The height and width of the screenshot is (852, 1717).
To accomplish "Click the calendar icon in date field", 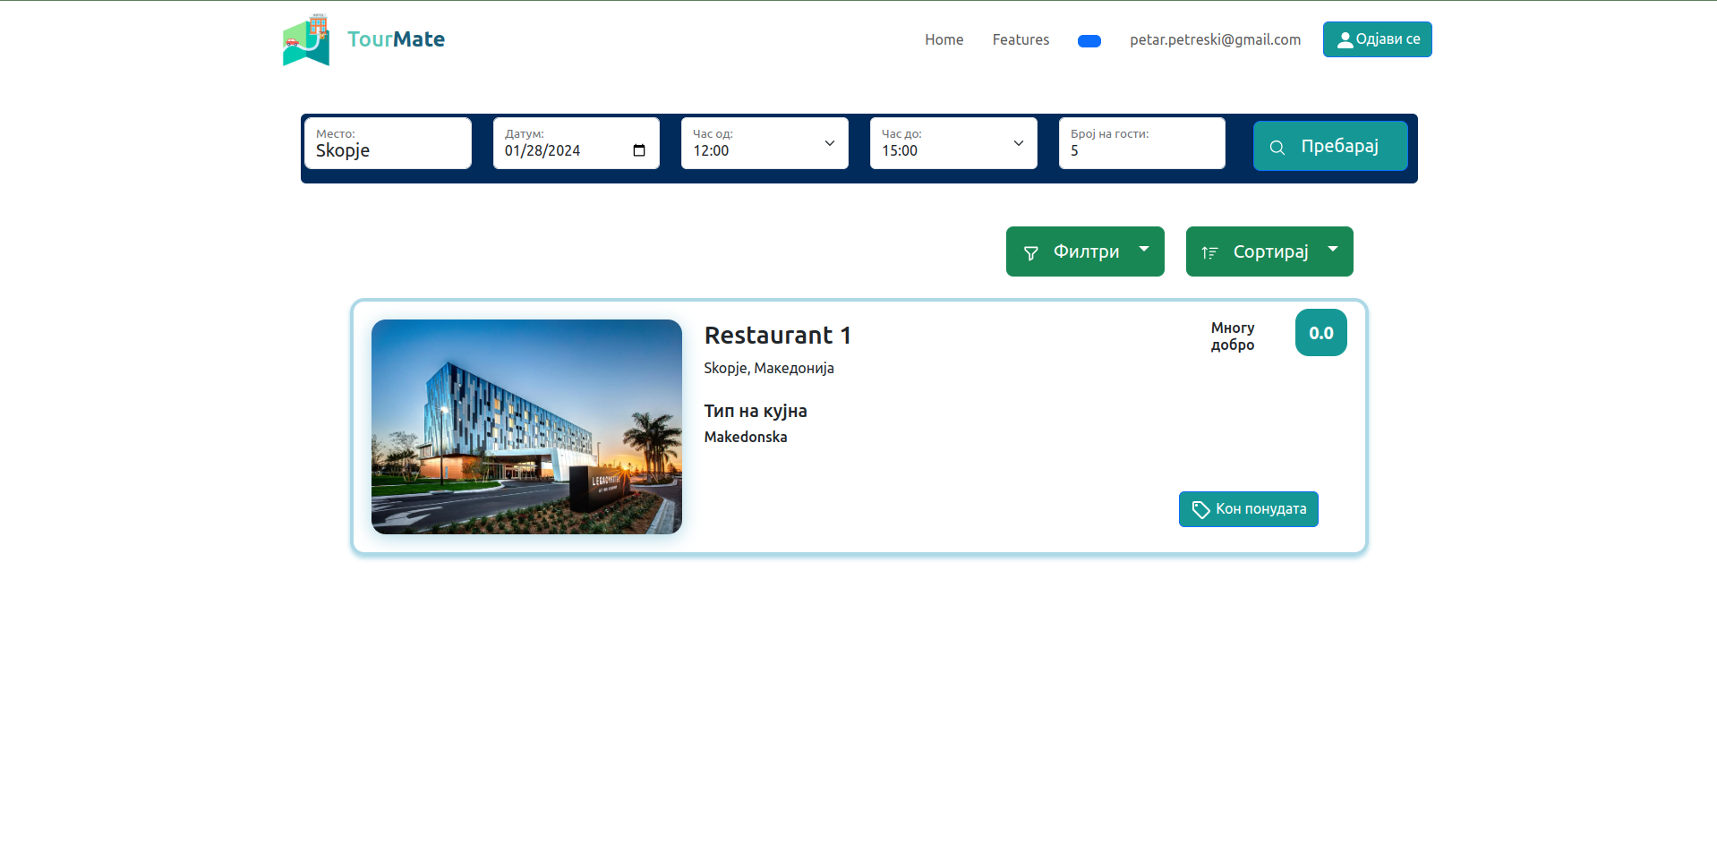I will coord(638,150).
